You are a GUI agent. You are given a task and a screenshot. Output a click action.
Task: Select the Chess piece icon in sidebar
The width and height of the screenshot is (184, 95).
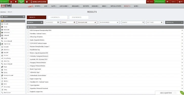(x=2, y=70)
